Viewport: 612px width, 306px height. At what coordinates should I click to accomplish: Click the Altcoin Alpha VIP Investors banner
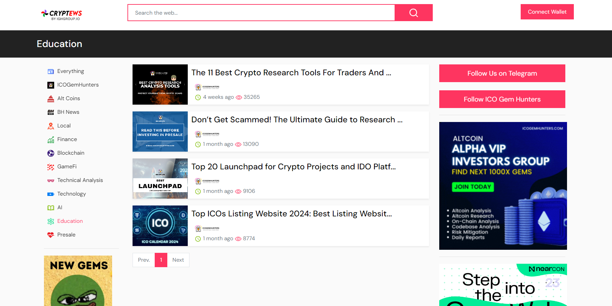coord(503,186)
